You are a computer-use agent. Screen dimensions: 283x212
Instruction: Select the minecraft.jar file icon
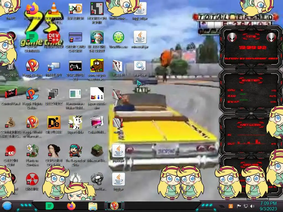point(140,39)
